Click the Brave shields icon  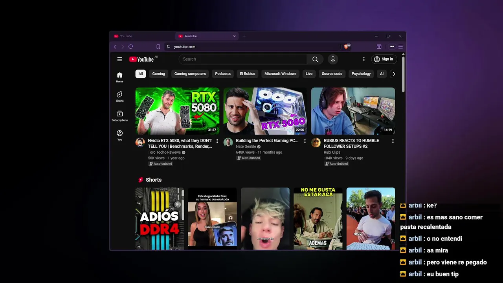346,47
